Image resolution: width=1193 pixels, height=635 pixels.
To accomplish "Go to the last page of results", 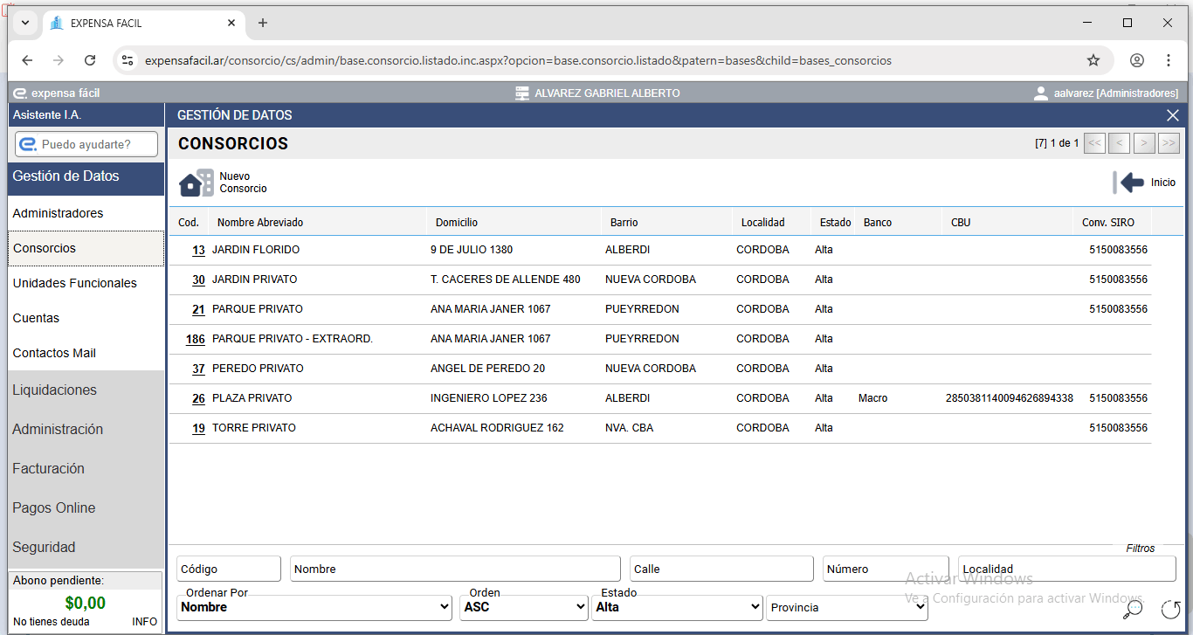I will coord(1169,143).
